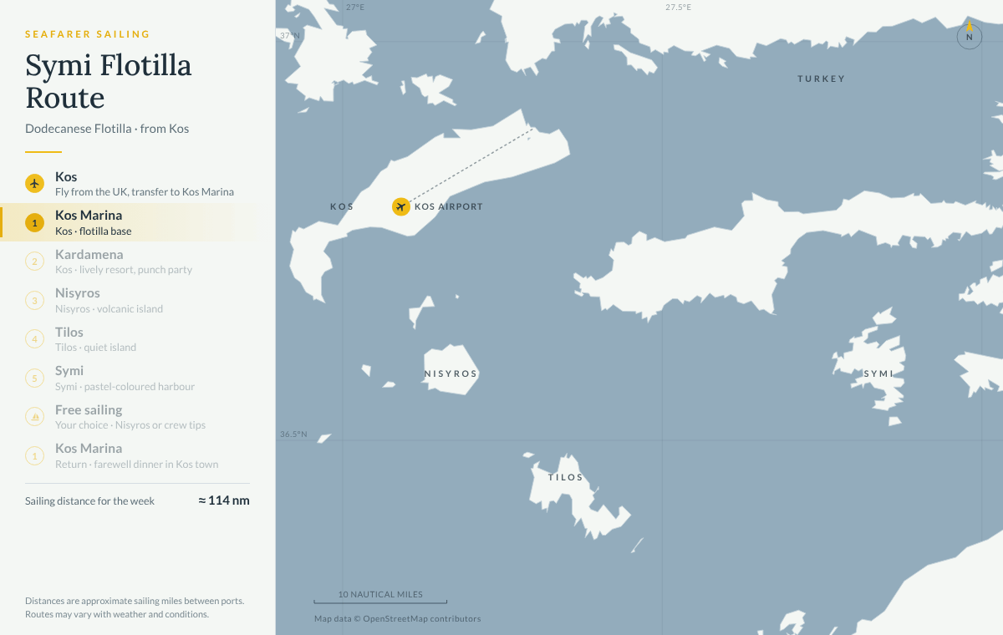
Task: Click the TILOS island label on map
Action: [x=566, y=477]
